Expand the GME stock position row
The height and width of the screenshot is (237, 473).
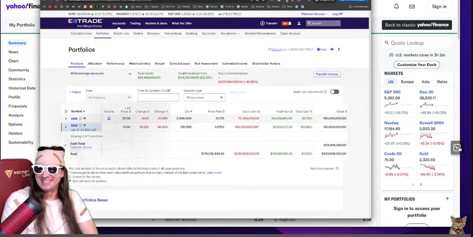point(66,118)
